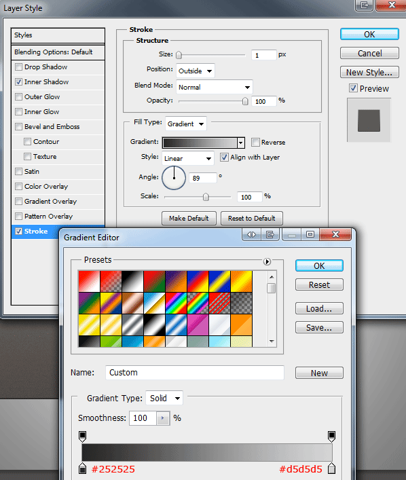Select the orange-yellow-orange preset in the top row

click(241, 281)
